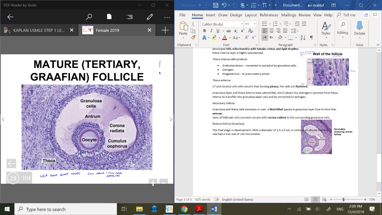The image size is (382, 215).
Task: Center align the paragraph text
Action: pos(272,31)
